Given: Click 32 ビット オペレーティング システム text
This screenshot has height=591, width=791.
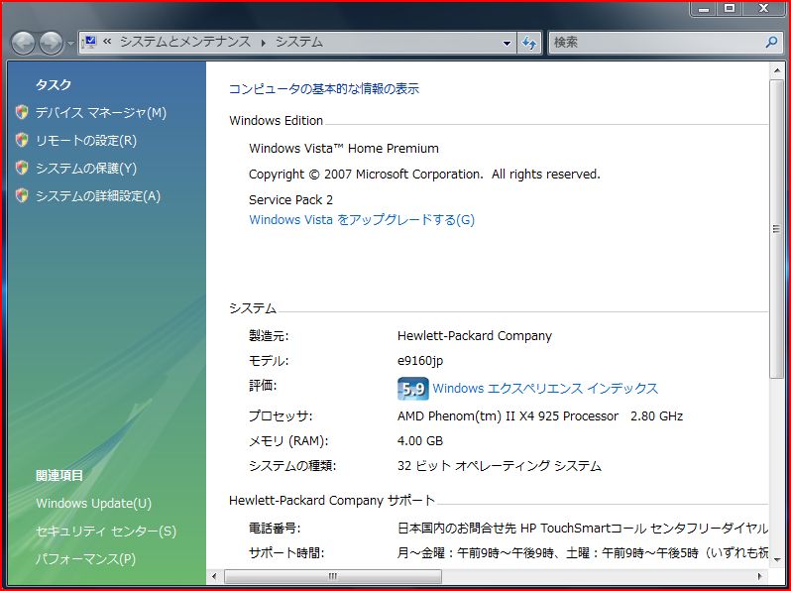Looking at the screenshot, I should tap(499, 466).
